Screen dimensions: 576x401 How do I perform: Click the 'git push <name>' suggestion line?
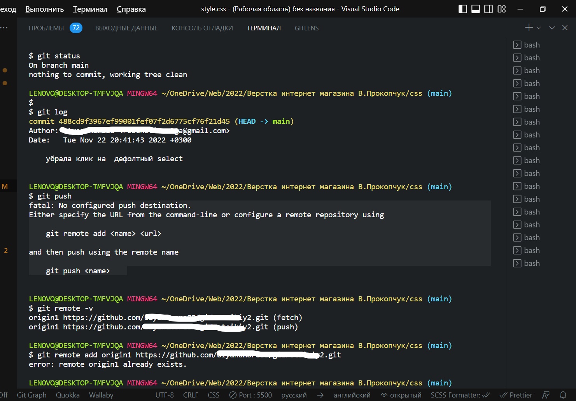pos(78,271)
